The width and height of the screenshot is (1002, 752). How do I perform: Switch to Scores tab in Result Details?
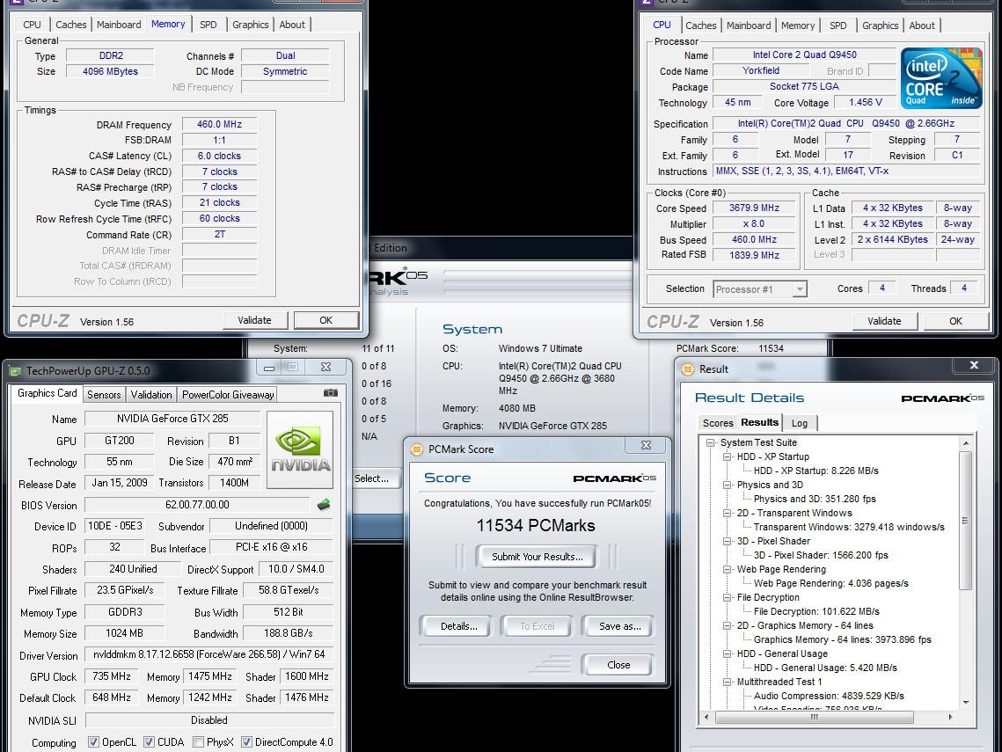[718, 423]
